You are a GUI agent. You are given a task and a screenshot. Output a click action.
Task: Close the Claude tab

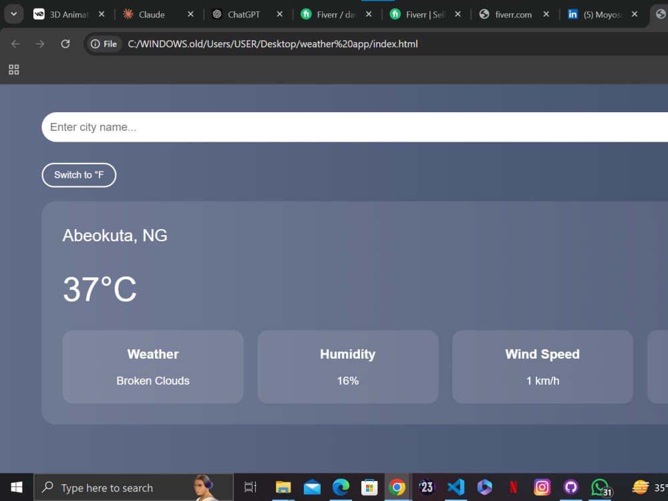[190, 14]
